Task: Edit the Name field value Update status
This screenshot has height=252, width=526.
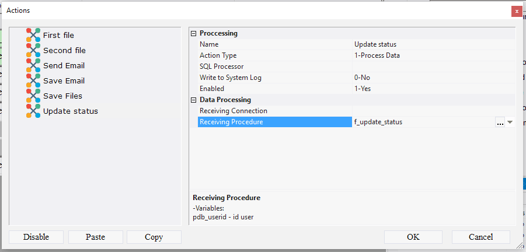Action: tap(375, 44)
